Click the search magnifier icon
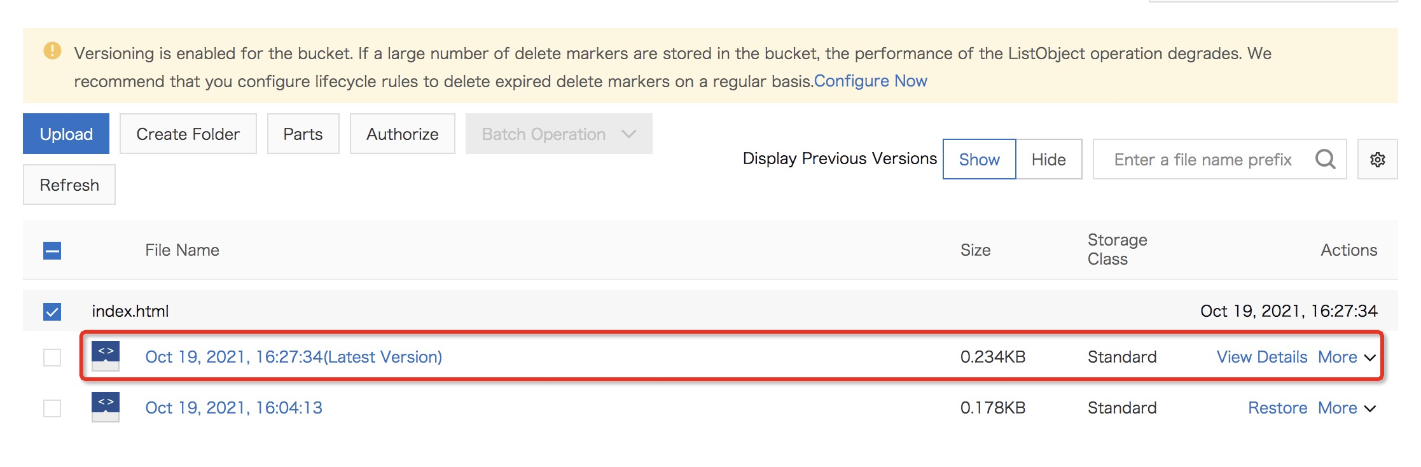The height and width of the screenshot is (467, 1421). point(1325,159)
